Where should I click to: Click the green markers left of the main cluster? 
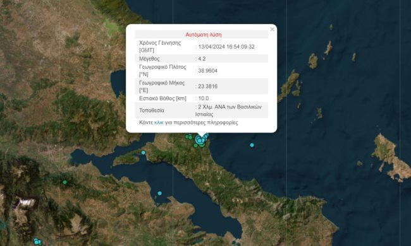188,136
